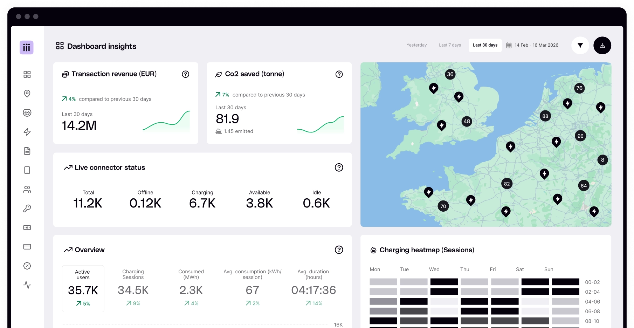Click the calendar icon beside date range
634x328 pixels.
tap(509, 45)
